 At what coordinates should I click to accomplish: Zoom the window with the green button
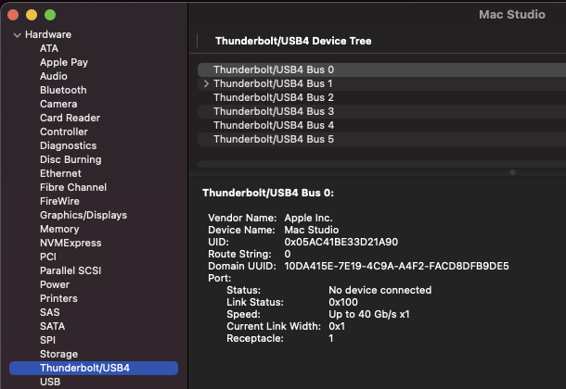pos(50,15)
